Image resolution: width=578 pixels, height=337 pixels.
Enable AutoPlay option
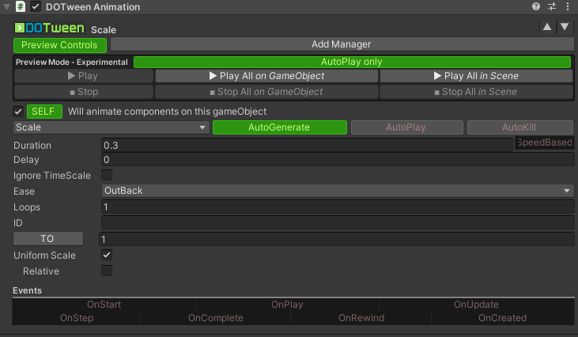[407, 127]
